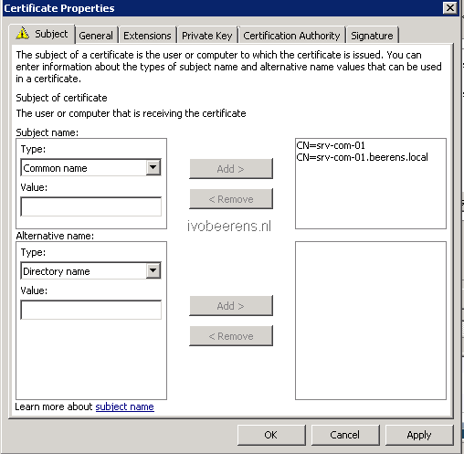Select the CN=srv-com-01 list entry

click(331, 145)
